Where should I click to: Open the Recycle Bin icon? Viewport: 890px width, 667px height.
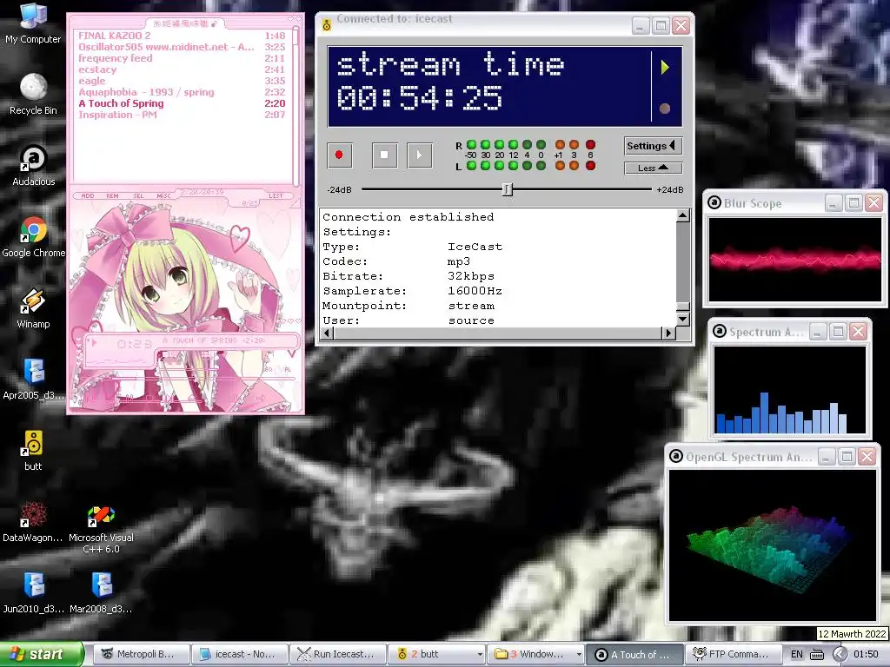33,95
